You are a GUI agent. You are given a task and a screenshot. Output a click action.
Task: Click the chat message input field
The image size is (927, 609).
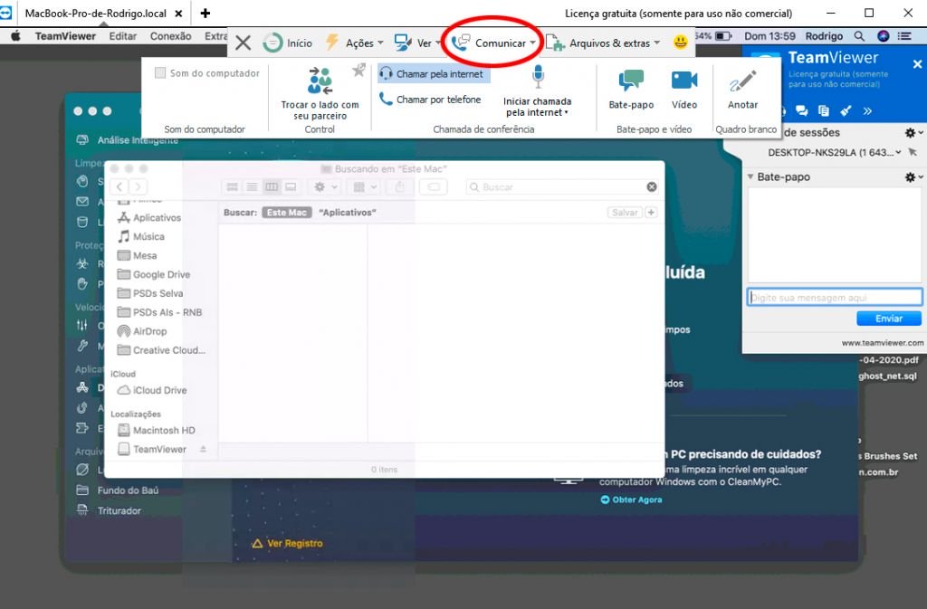point(835,297)
